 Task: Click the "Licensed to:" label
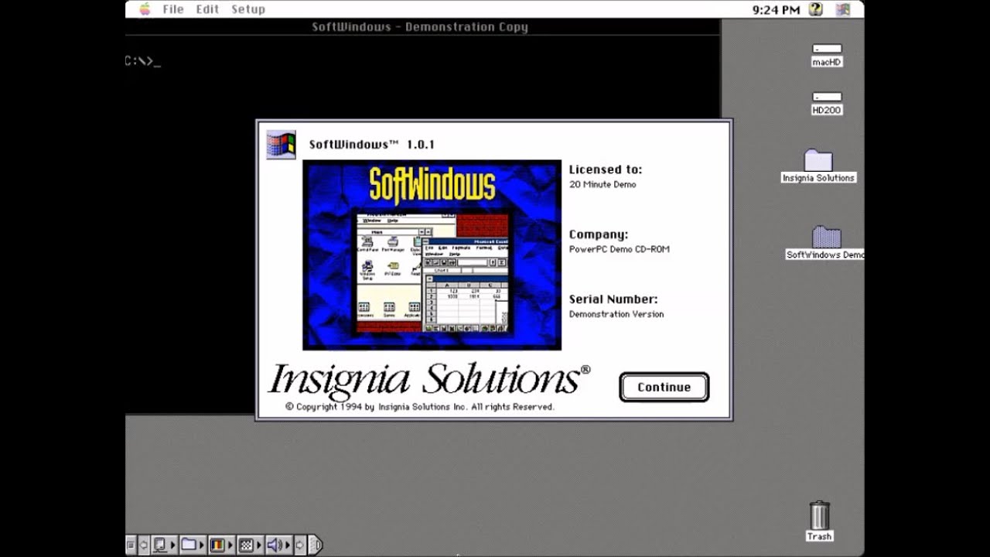pyautogui.click(x=606, y=169)
